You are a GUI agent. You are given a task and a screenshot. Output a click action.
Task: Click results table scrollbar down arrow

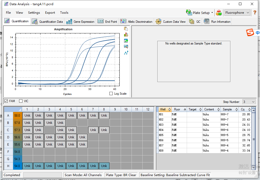(x=254, y=167)
